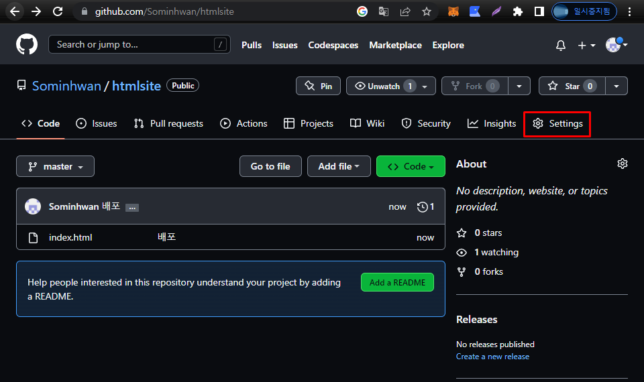
Task: Click the share page icon in address bar
Action: (x=405, y=11)
